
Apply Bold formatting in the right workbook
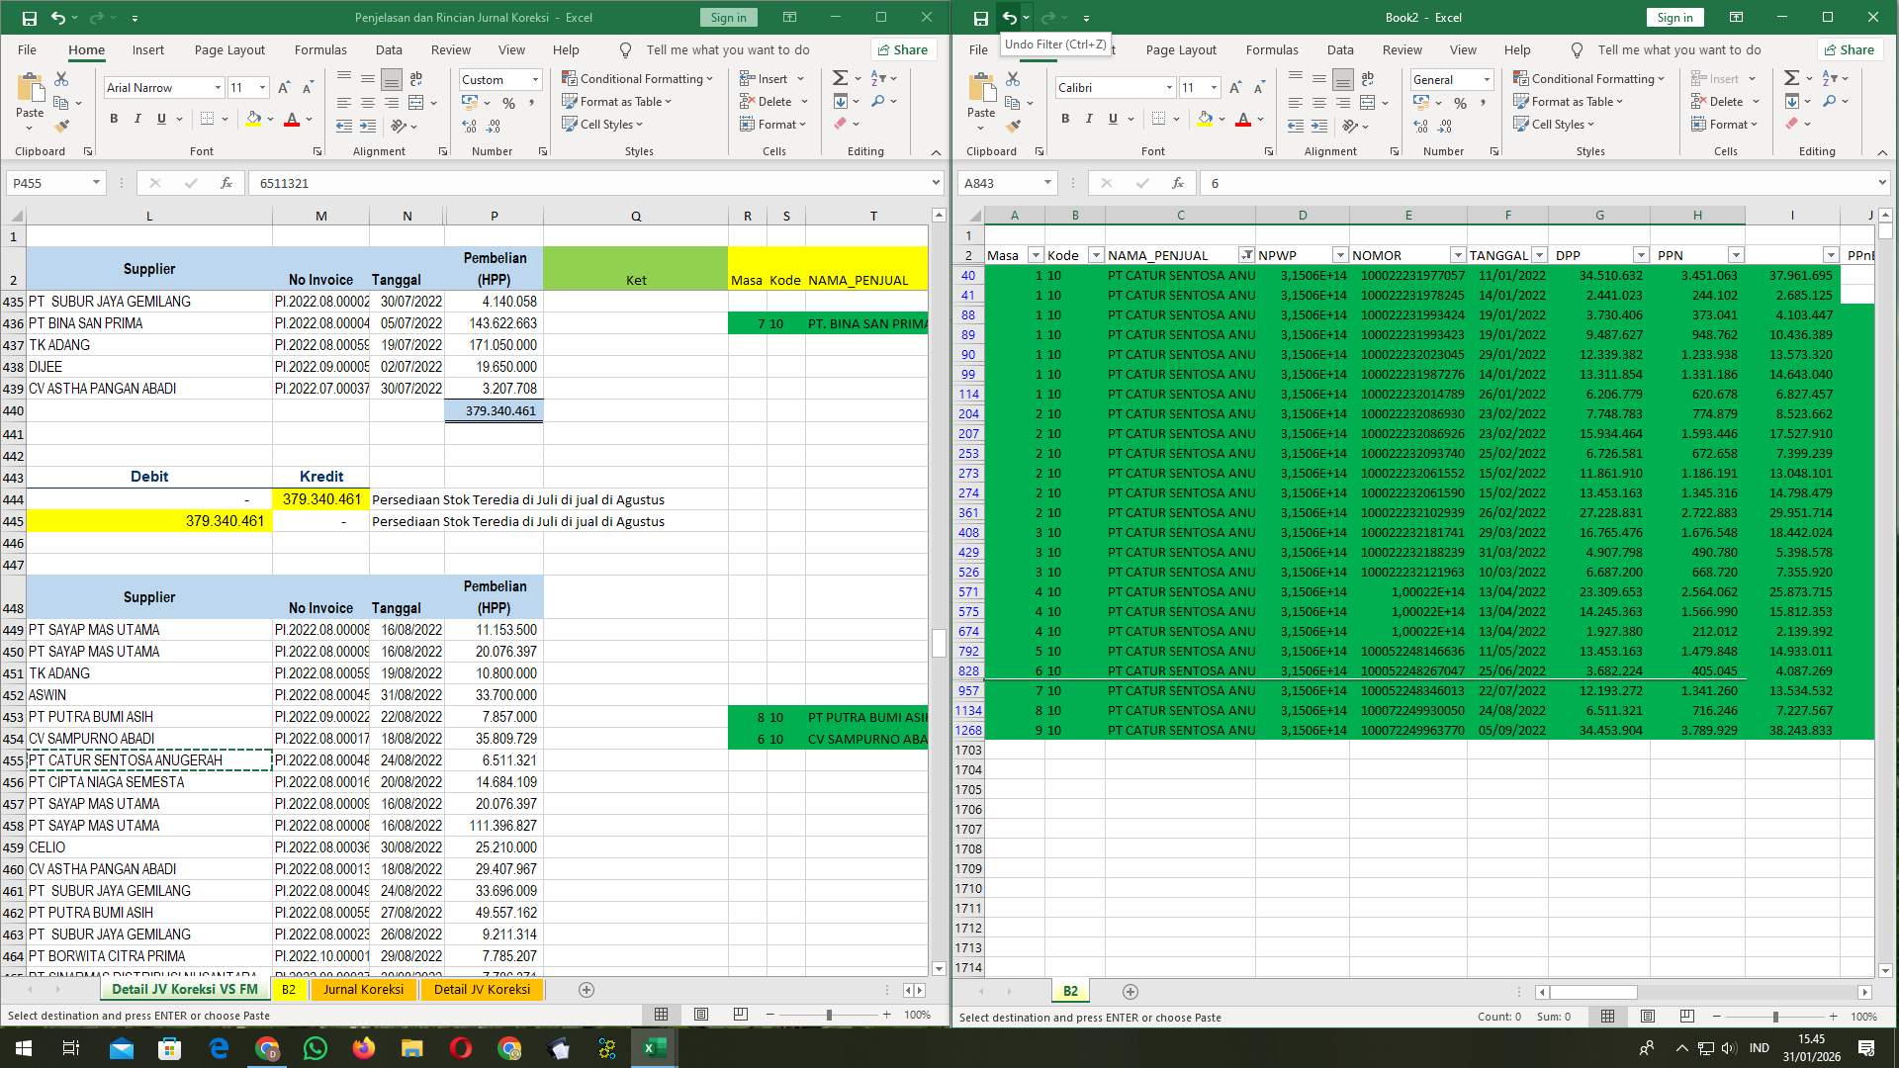click(x=1065, y=119)
